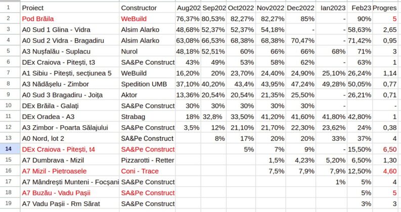Viewport: 401px width, 212px height.
Task: Click the Progres column header cell
Action: pyautogui.click(x=384, y=8)
